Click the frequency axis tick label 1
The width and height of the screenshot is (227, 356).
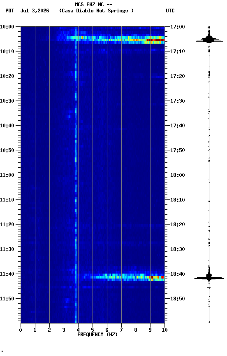tap(35, 330)
